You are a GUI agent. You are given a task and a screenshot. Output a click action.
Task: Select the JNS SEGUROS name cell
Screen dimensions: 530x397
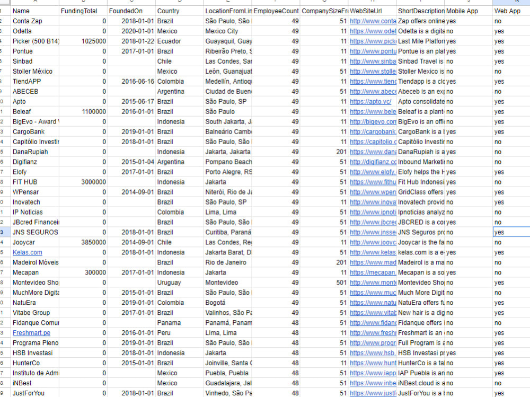point(35,232)
